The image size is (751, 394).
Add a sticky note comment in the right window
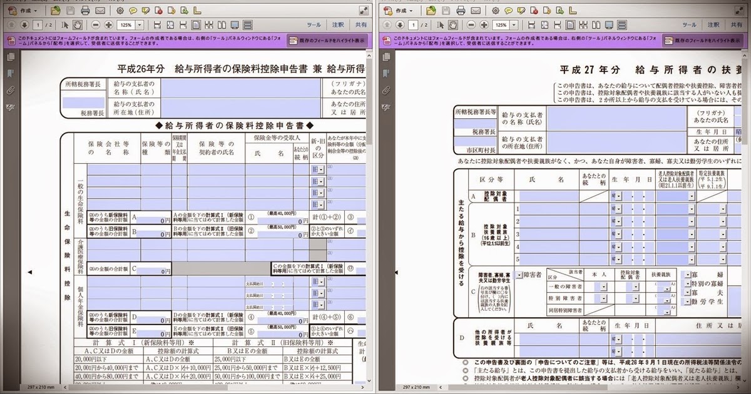pyautogui.click(x=509, y=11)
